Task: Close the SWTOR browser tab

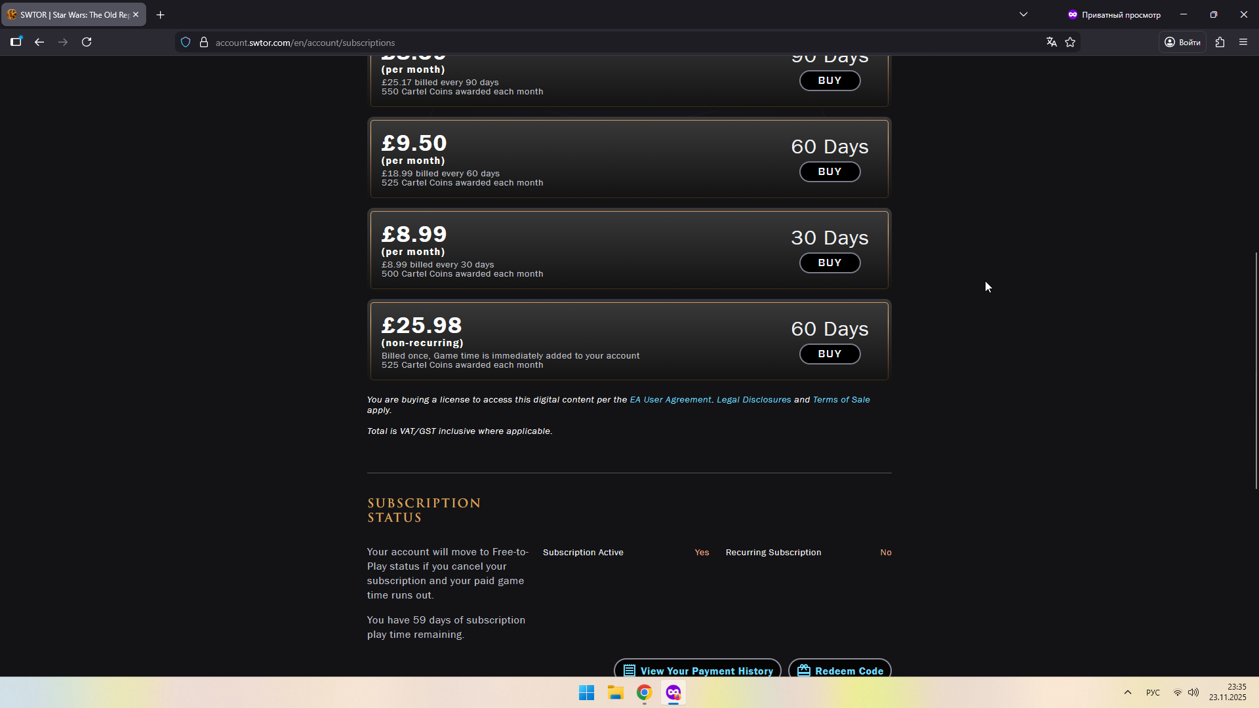Action: [136, 14]
